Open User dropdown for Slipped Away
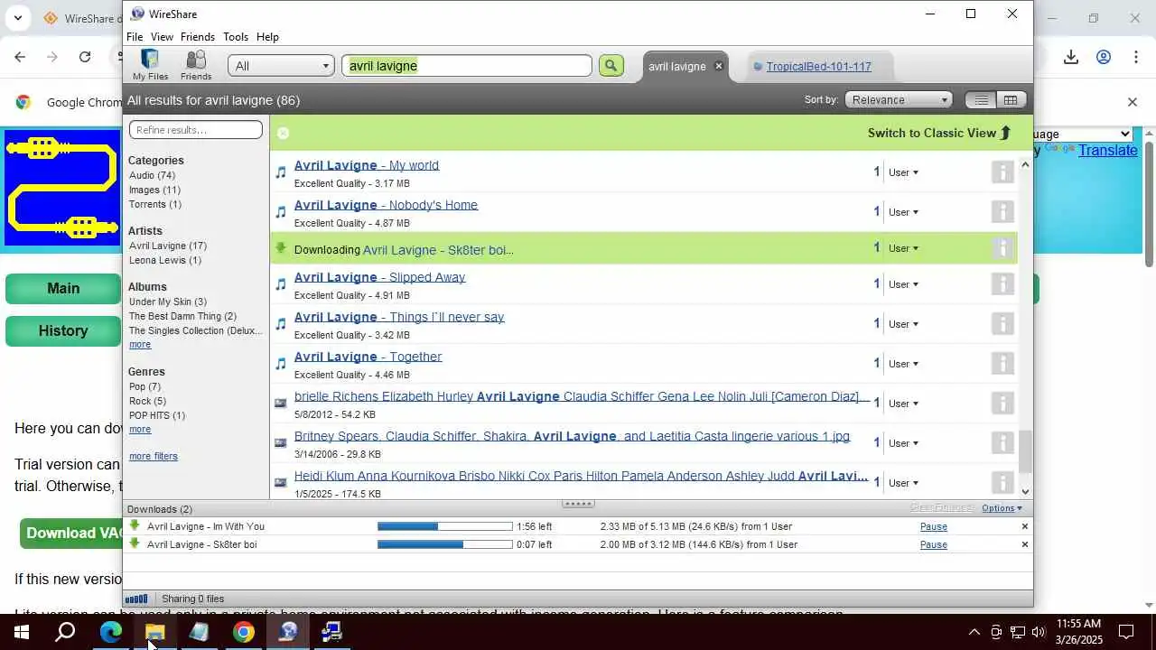Image resolution: width=1156 pixels, height=650 pixels. tap(903, 284)
